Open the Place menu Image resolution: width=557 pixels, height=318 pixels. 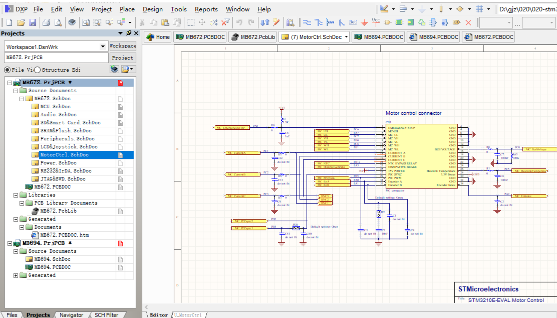pos(127,9)
